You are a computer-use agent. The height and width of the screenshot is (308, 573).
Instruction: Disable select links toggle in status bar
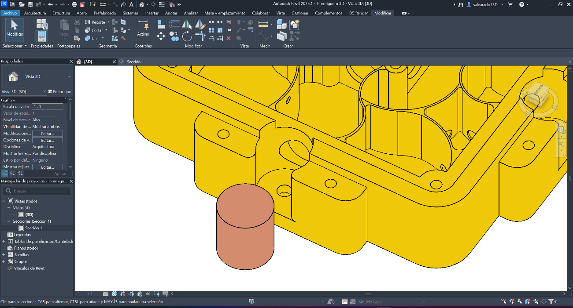[503, 302]
